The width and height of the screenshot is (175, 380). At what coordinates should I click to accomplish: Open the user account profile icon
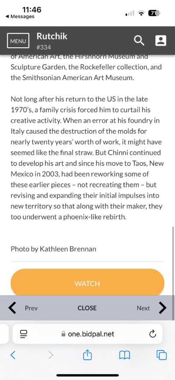(161, 40)
